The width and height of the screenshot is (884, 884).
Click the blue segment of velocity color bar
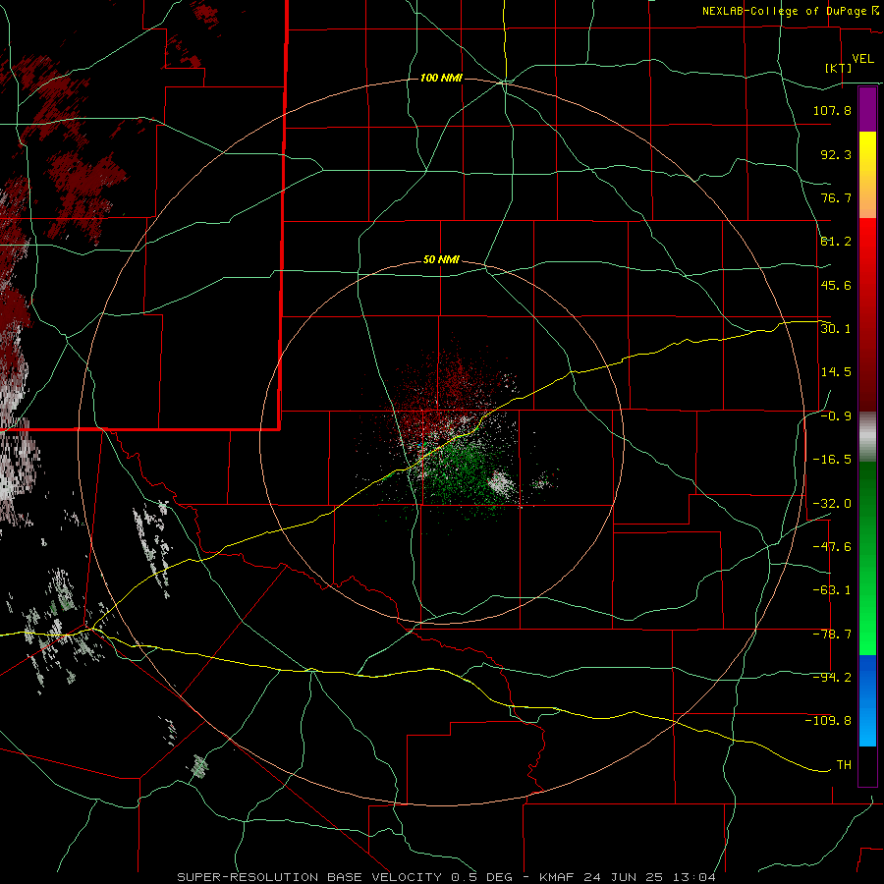[x=867, y=700]
